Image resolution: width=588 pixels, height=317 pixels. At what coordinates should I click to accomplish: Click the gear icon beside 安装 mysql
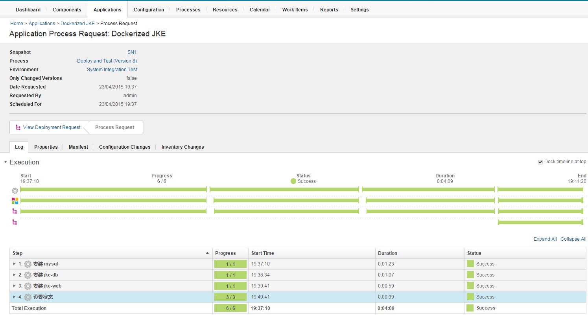[28, 264]
